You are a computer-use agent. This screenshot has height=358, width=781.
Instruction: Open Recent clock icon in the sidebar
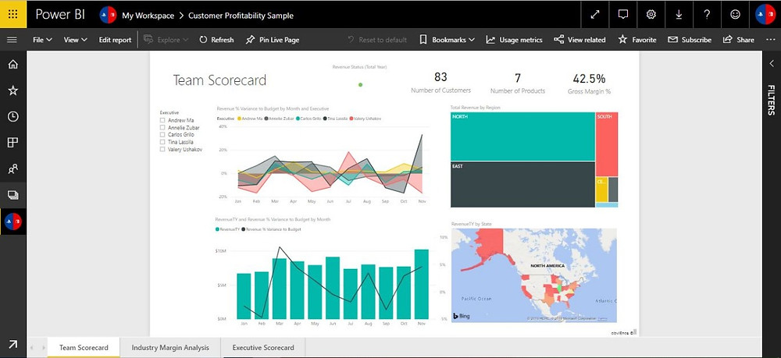[x=13, y=116]
